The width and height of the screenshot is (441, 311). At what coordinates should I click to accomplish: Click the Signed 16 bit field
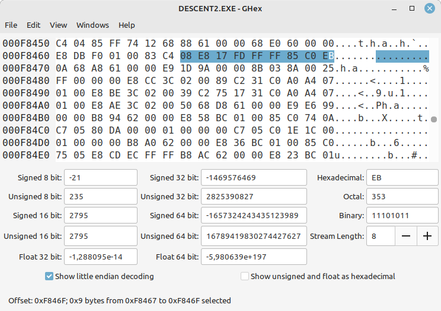coord(101,215)
